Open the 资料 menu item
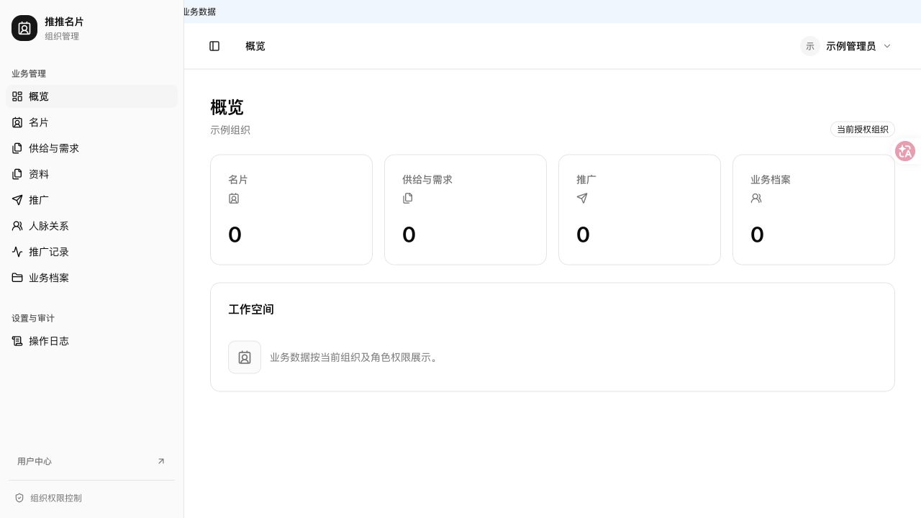The image size is (921, 518). pyautogui.click(x=91, y=174)
